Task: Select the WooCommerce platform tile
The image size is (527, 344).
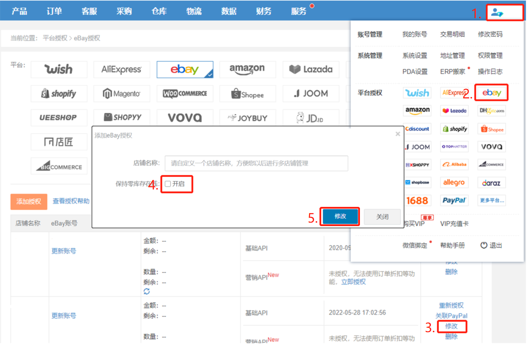Action: [185, 94]
